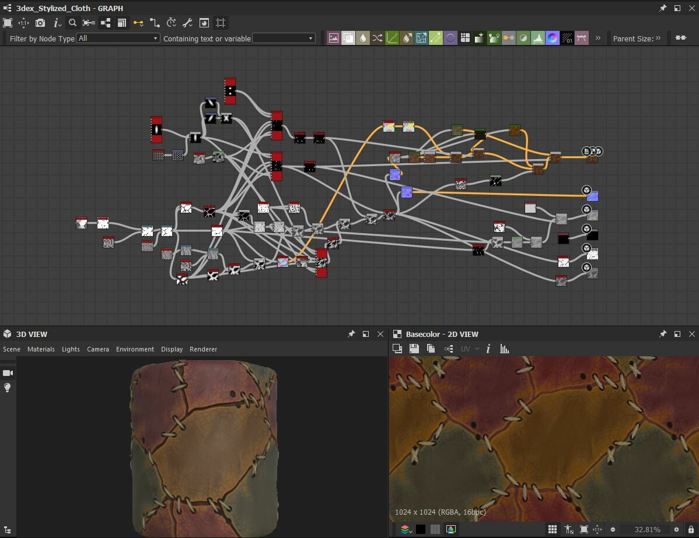Viewport: 699px width, 538px height.
Task: Toggle the zoom lock in 2D view
Action: coord(691,529)
